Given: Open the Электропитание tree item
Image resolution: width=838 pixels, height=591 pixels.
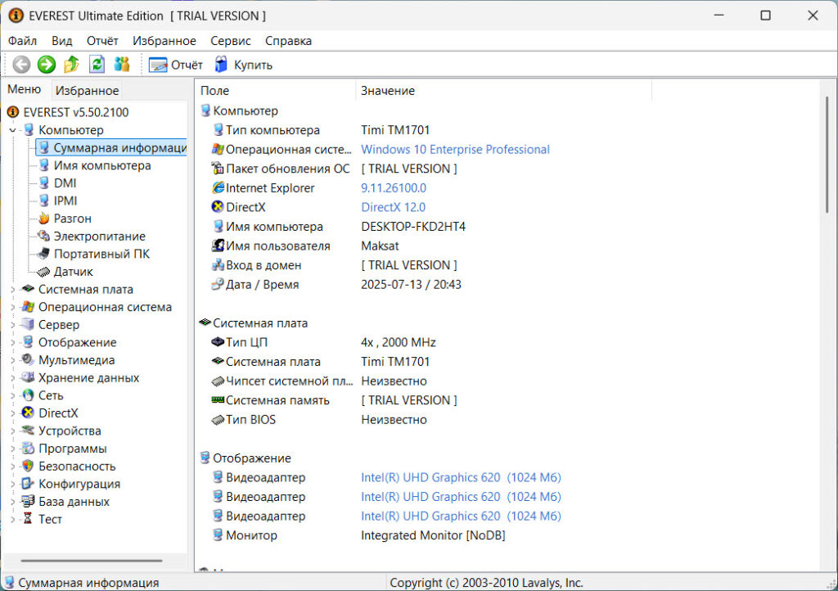Looking at the screenshot, I should click(x=99, y=237).
